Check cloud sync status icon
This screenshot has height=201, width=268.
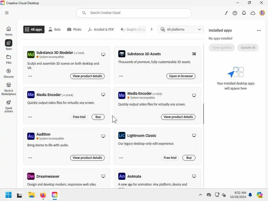[253, 13]
